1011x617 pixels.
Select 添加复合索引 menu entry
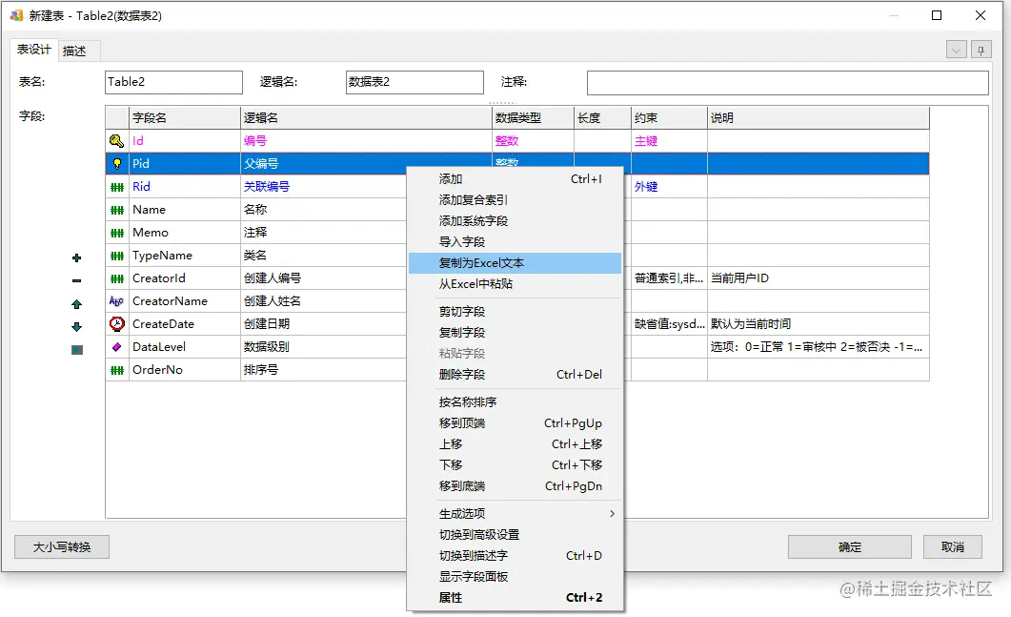click(x=516, y=200)
